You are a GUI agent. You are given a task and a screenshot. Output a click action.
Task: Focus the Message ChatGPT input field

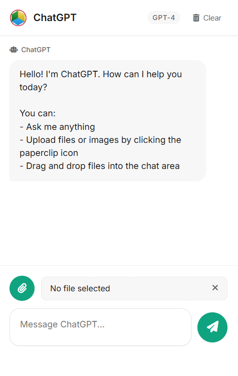[x=100, y=327]
